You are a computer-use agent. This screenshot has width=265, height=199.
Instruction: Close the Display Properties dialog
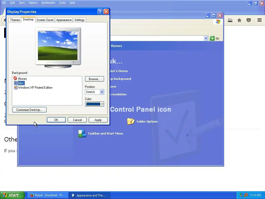[x=106, y=11]
